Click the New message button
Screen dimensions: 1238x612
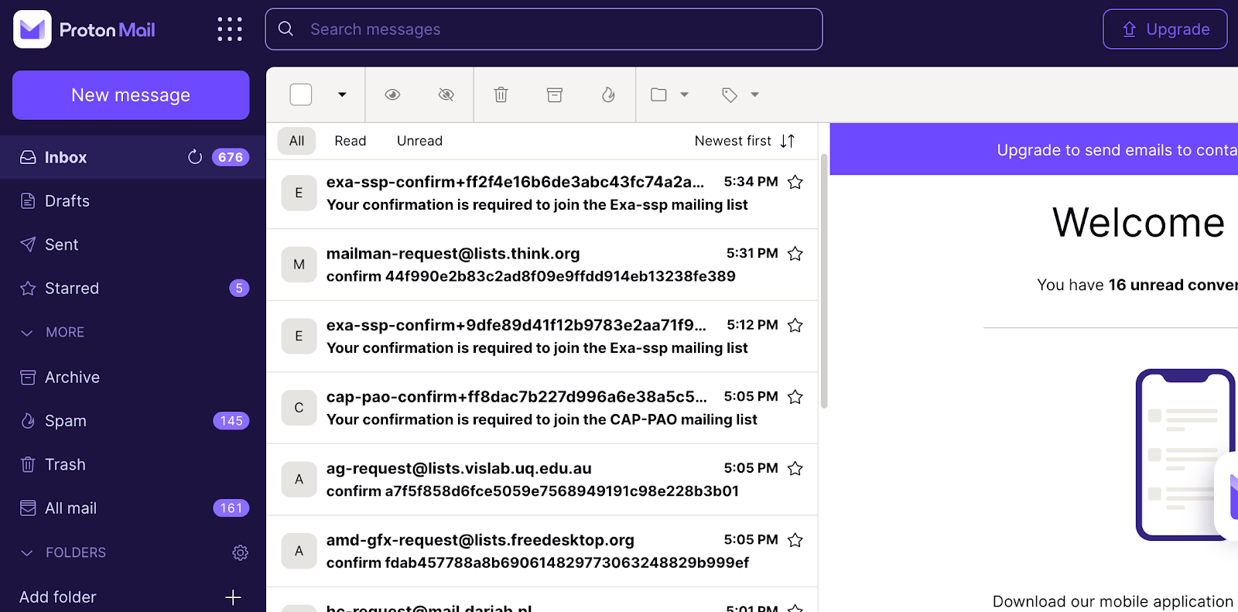click(131, 95)
